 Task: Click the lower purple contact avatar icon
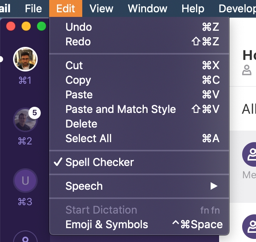tap(251, 226)
